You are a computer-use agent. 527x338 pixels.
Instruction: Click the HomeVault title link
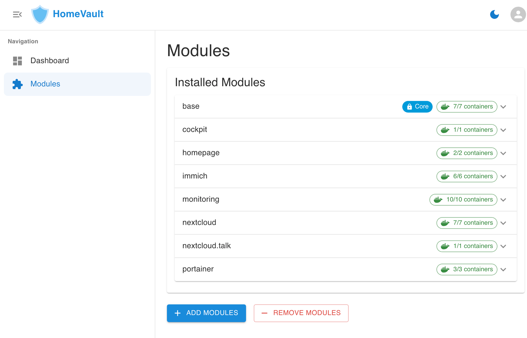[78, 14]
